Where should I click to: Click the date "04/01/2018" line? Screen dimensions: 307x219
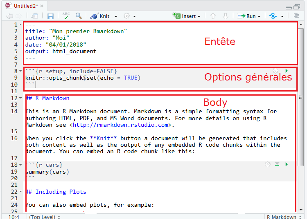[x=56, y=45]
